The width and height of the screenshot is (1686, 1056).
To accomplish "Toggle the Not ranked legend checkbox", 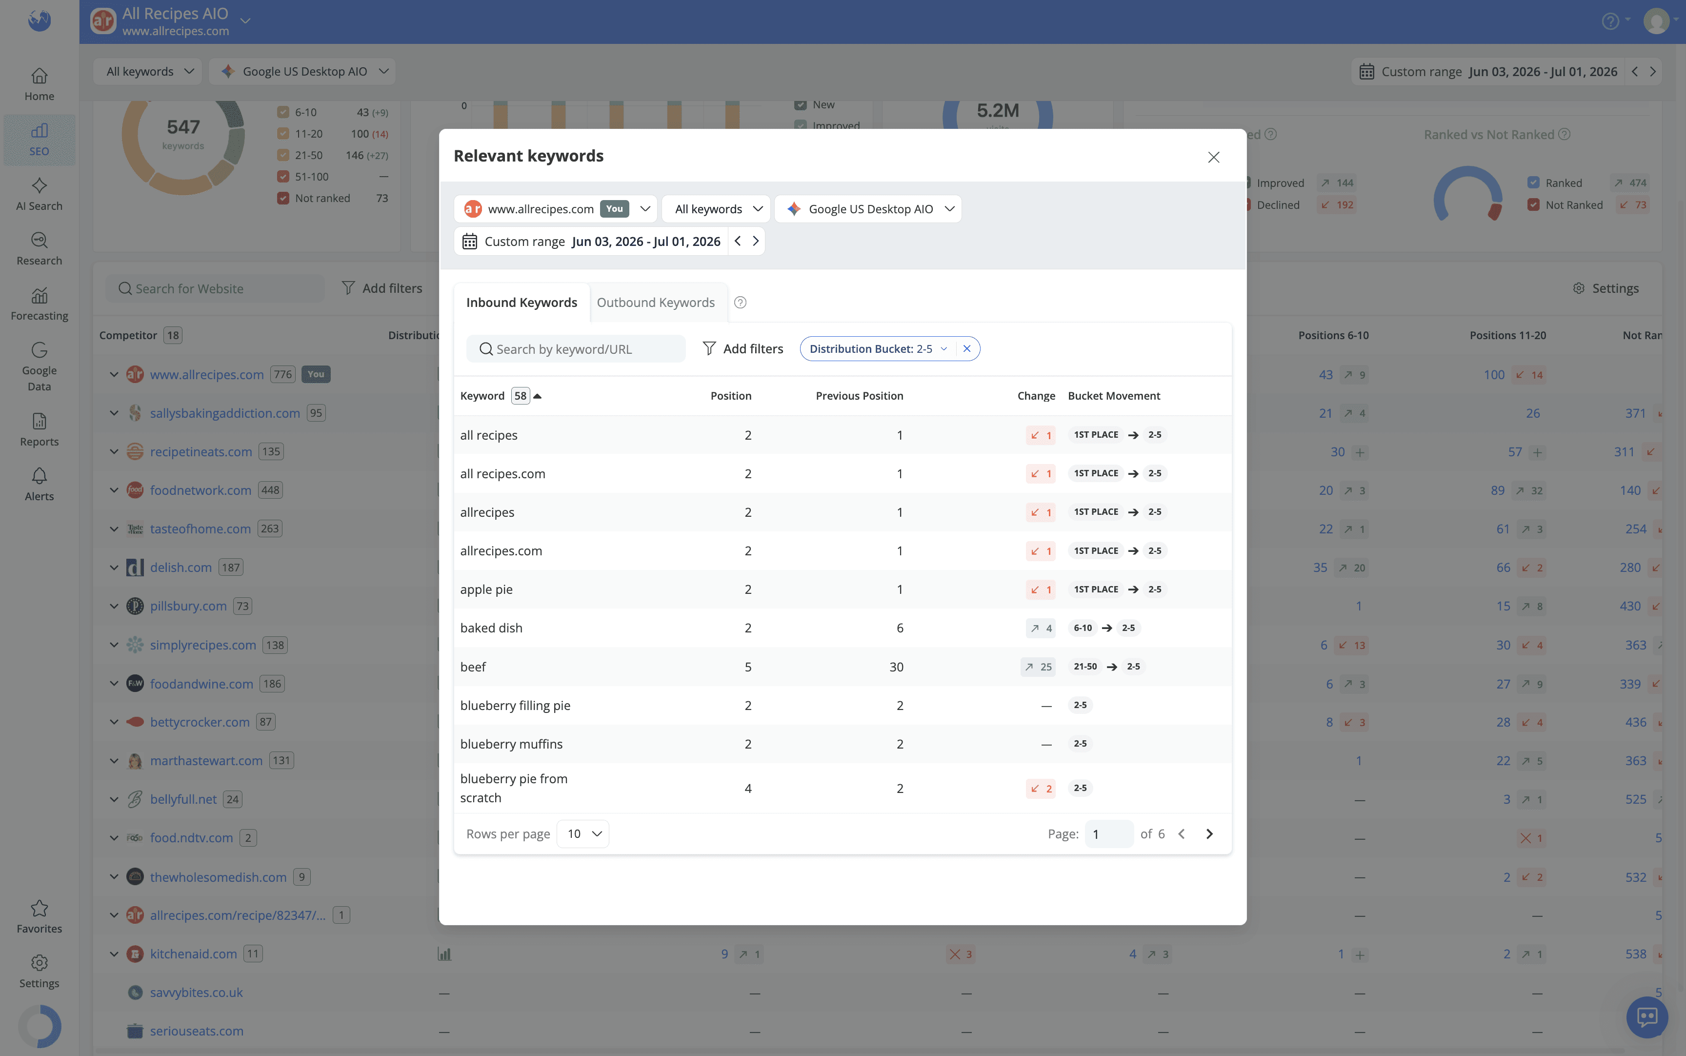I will point(283,198).
